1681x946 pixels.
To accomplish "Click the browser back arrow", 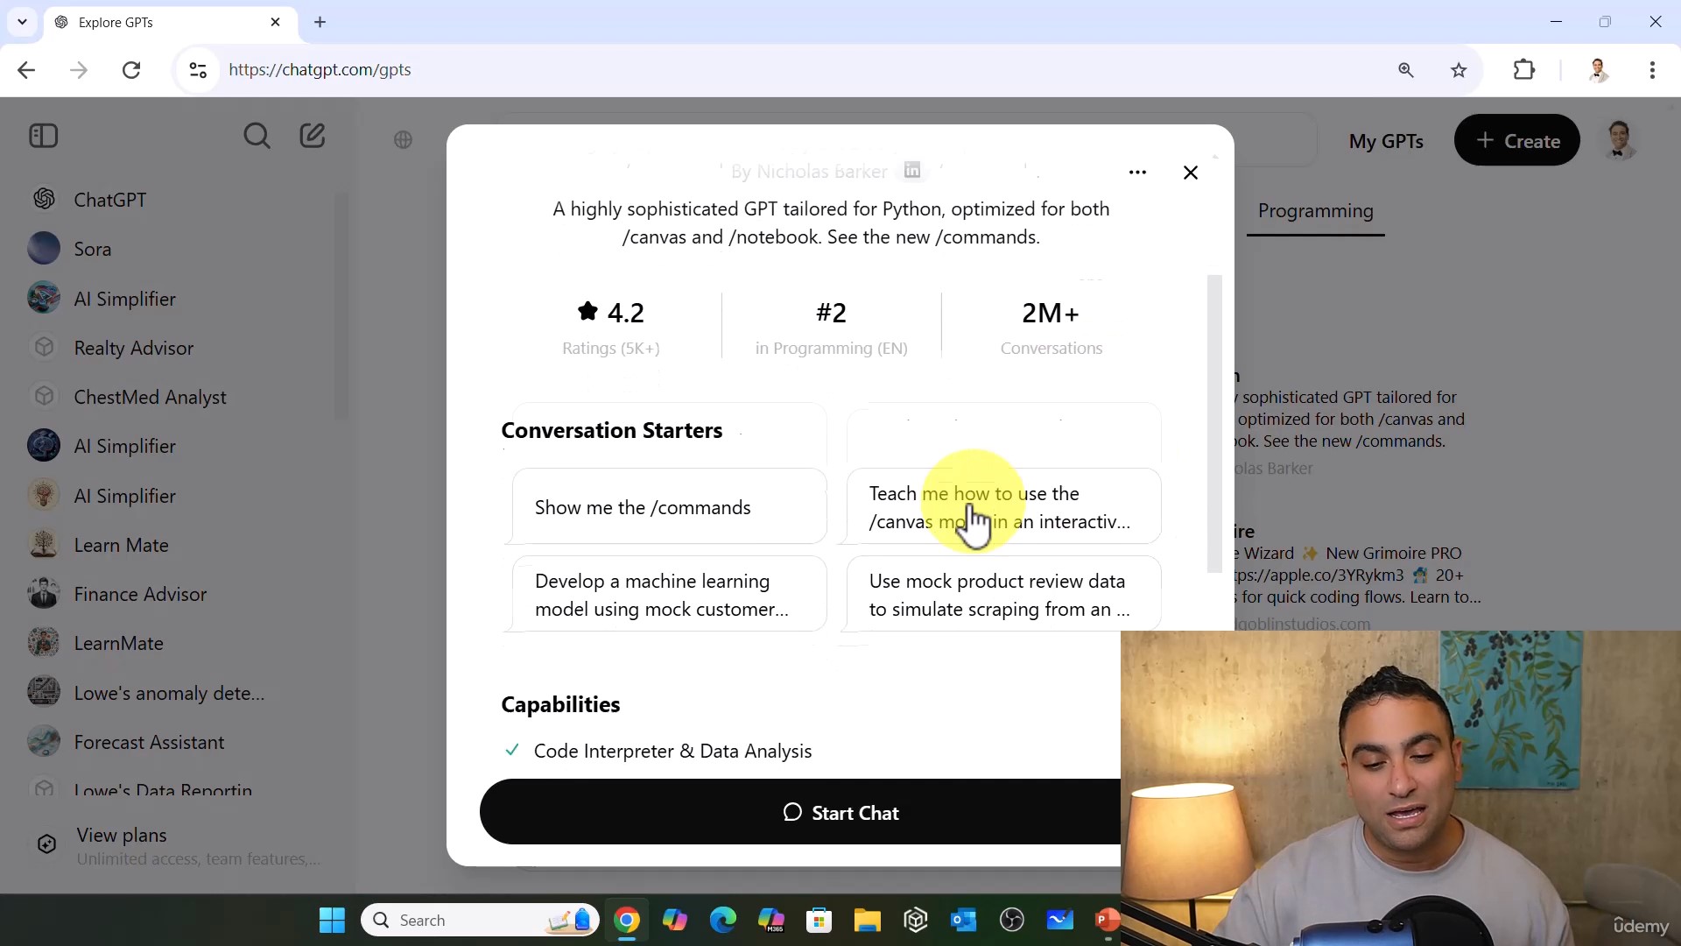I will [26, 70].
